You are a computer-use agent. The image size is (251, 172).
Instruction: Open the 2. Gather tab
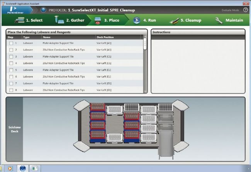(x=75, y=20)
